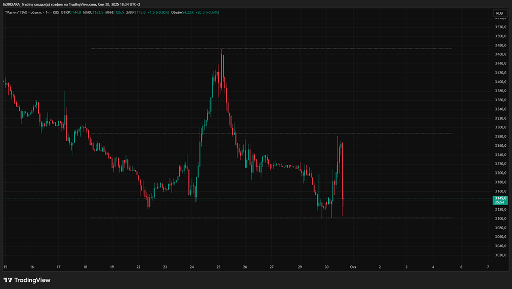Viewport: 512px width, 289px height.
Task: Click the TradingView logo icon
Action: [8, 280]
